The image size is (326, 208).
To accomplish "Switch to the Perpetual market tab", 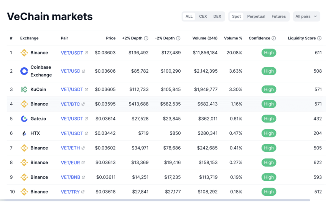I will tap(256, 16).
